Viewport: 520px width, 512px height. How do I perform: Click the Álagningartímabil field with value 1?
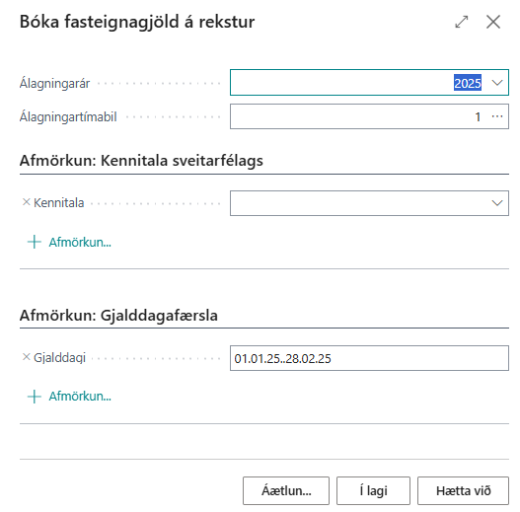tap(369, 116)
